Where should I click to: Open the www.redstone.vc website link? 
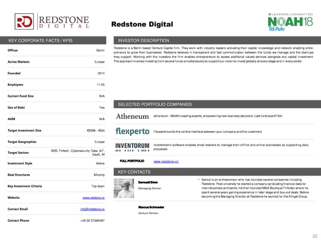click(x=94, y=198)
